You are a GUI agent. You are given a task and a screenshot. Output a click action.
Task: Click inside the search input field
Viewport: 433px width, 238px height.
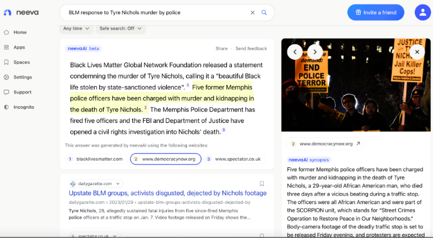pos(154,13)
